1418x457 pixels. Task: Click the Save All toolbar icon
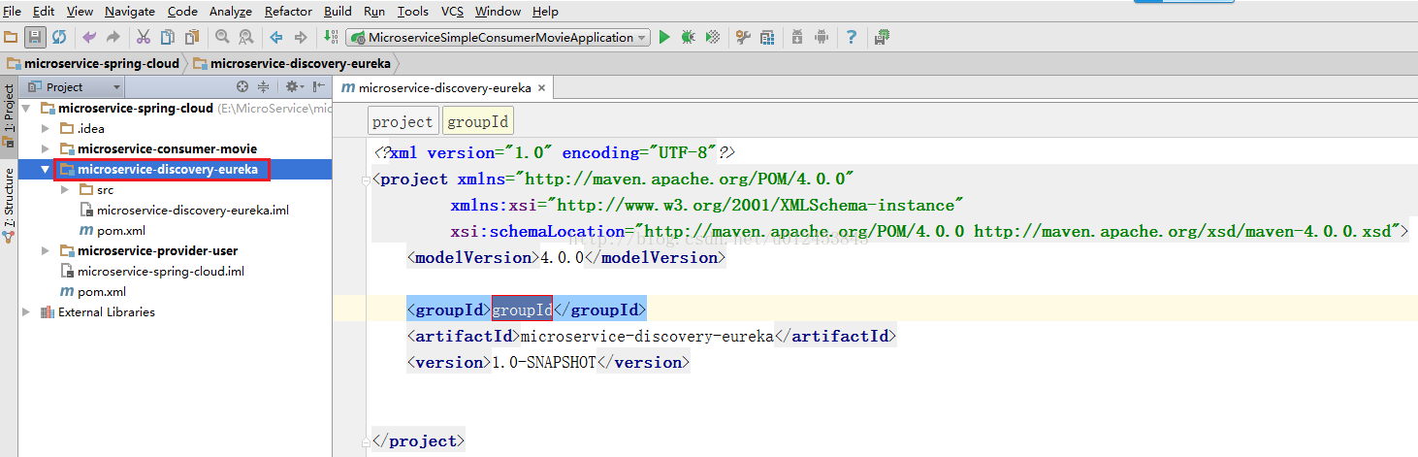pyautogui.click(x=35, y=37)
